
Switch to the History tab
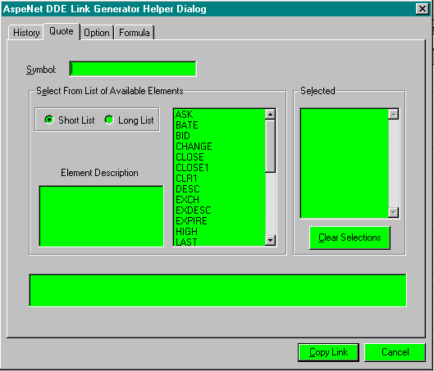tap(26, 33)
